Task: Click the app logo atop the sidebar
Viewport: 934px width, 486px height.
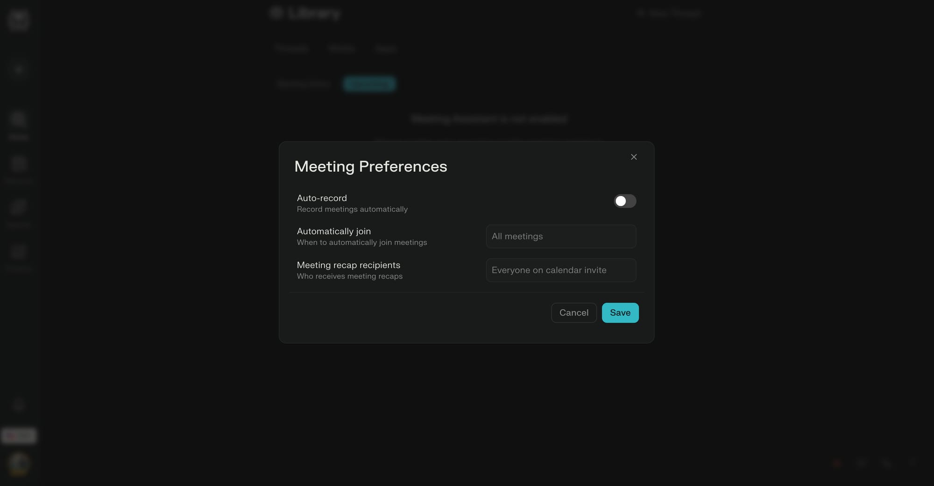Action: 19,20
